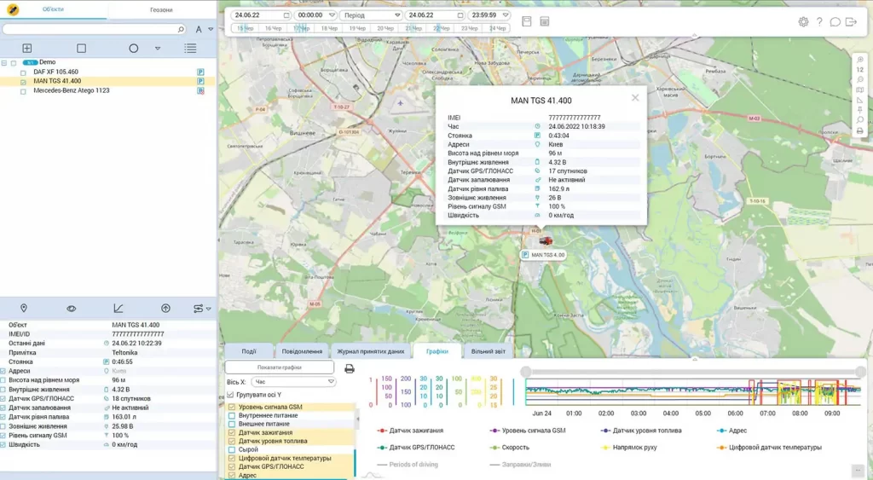This screenshot has height=480, width=873.
Task: Click the chart line icon in details toolbar
Action: [118, 308]
